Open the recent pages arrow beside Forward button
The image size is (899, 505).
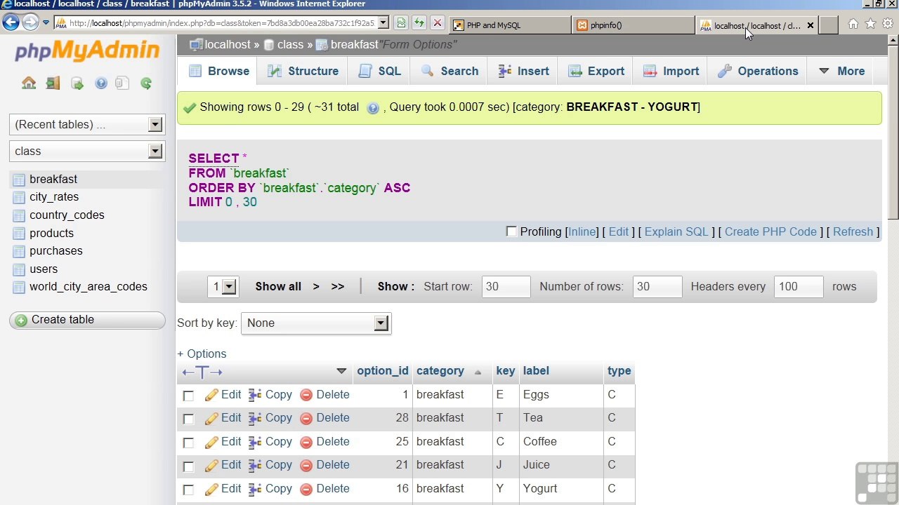tap(46, 23)
